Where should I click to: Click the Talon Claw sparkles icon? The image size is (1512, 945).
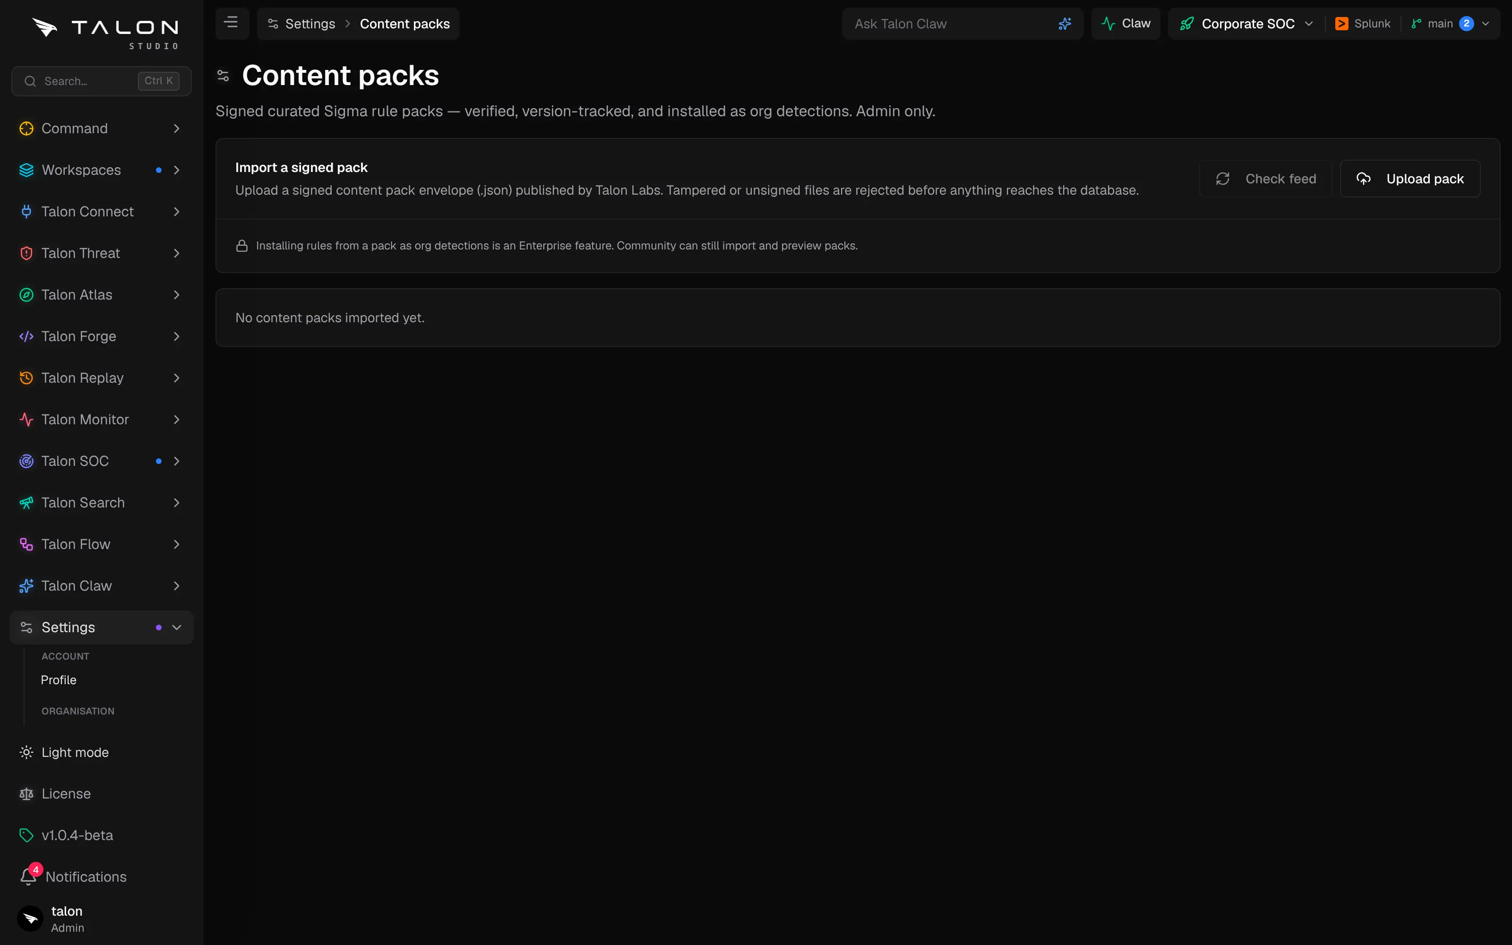coord(26,585)
